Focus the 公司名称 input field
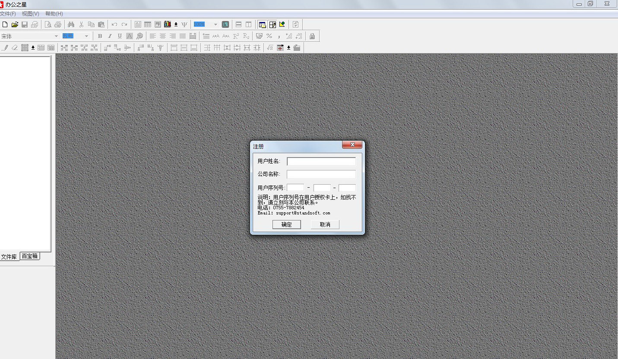This screenshot has width=618, height=359. point(321,174)
